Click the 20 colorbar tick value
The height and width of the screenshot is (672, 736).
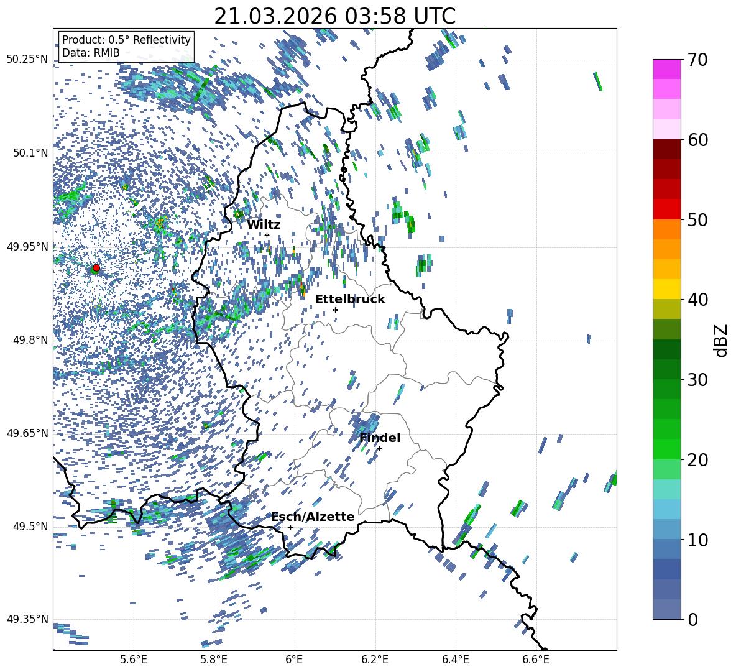pos(697,459)
